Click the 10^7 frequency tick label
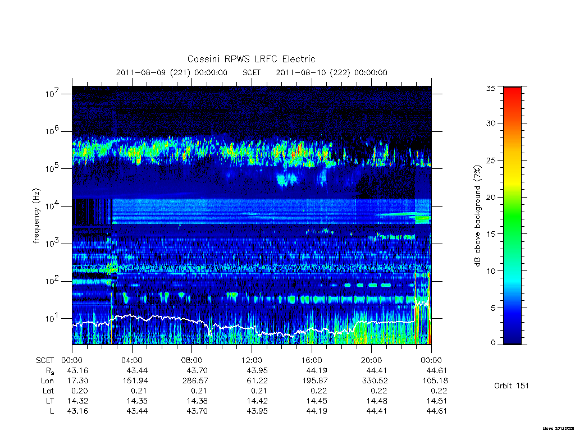Image resolution: width=575 pixels, height=431 pixels. [x=53, y=93]
